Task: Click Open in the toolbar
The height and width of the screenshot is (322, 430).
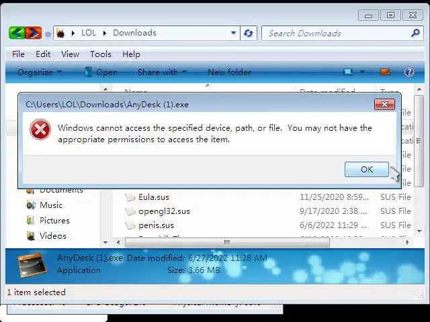Action: (101, 72)
